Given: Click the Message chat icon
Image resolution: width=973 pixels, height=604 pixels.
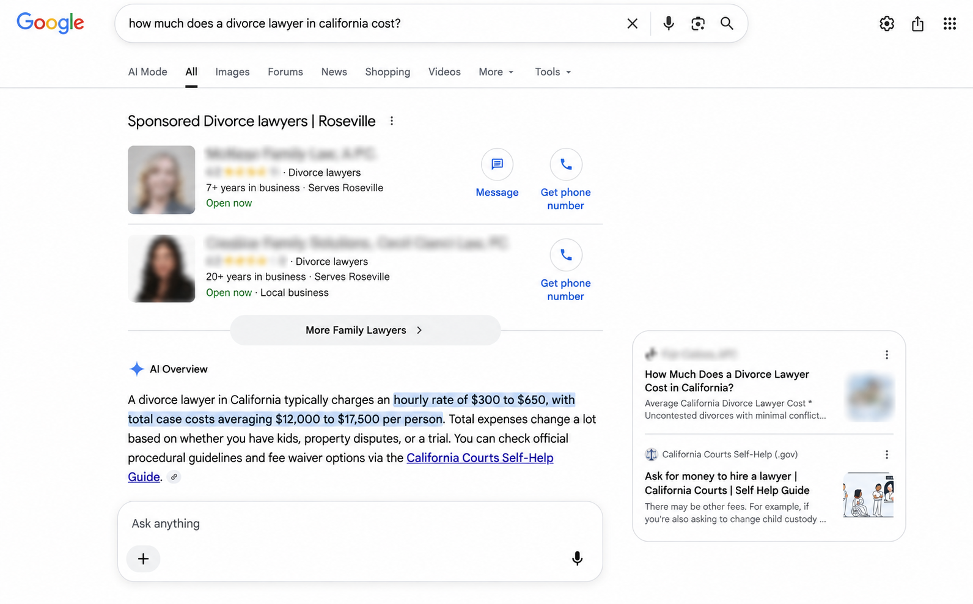Looking at the screenshot, I should (497, 164).
